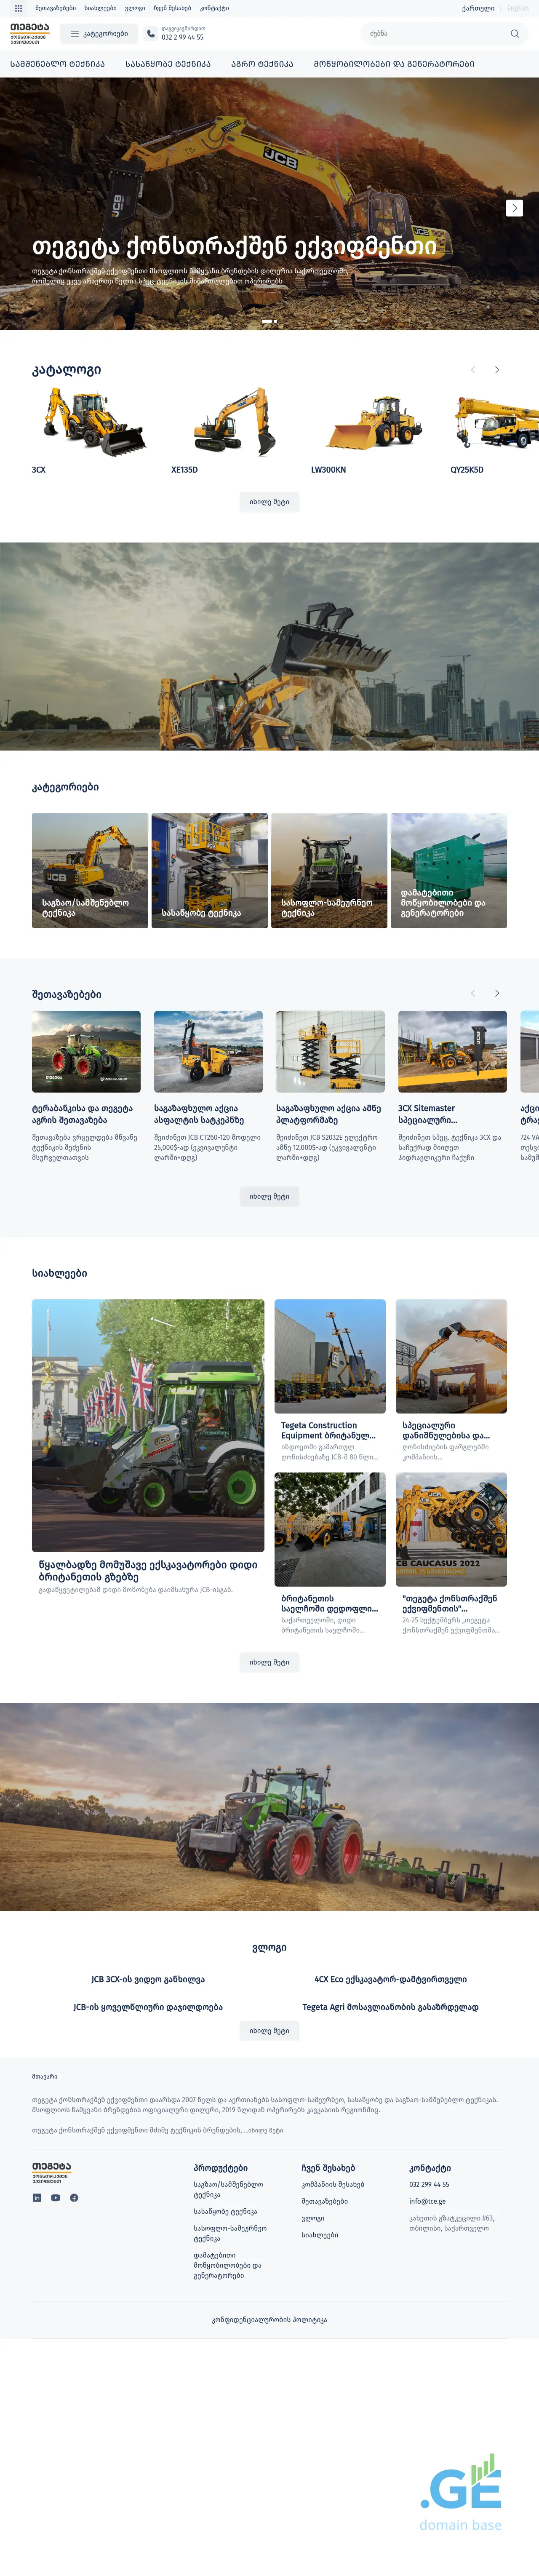The width and height of the screenshot is (539, 2576).
Task: Open აგრო ტექნიკა nav tab
Action: point(262,64)
